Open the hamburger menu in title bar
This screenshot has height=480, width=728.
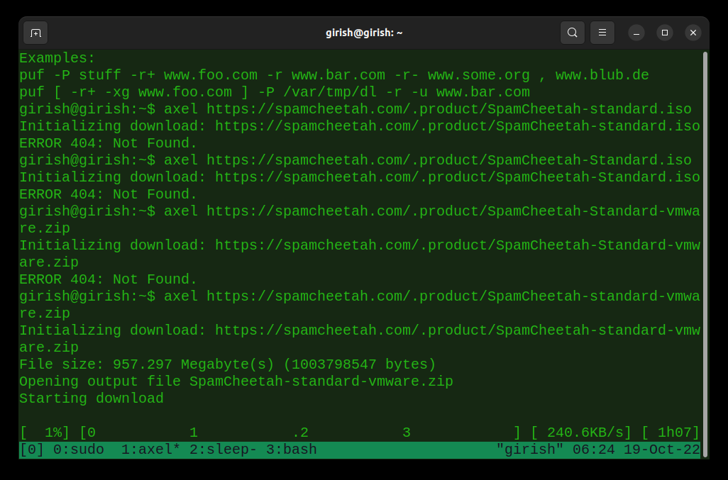coord(602,33)
